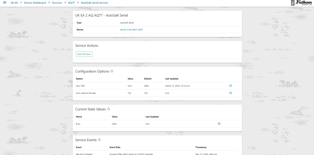This screenshot has height=155, width=314.
Task: Click the Fathom Scientific logo
Action: 301,3
